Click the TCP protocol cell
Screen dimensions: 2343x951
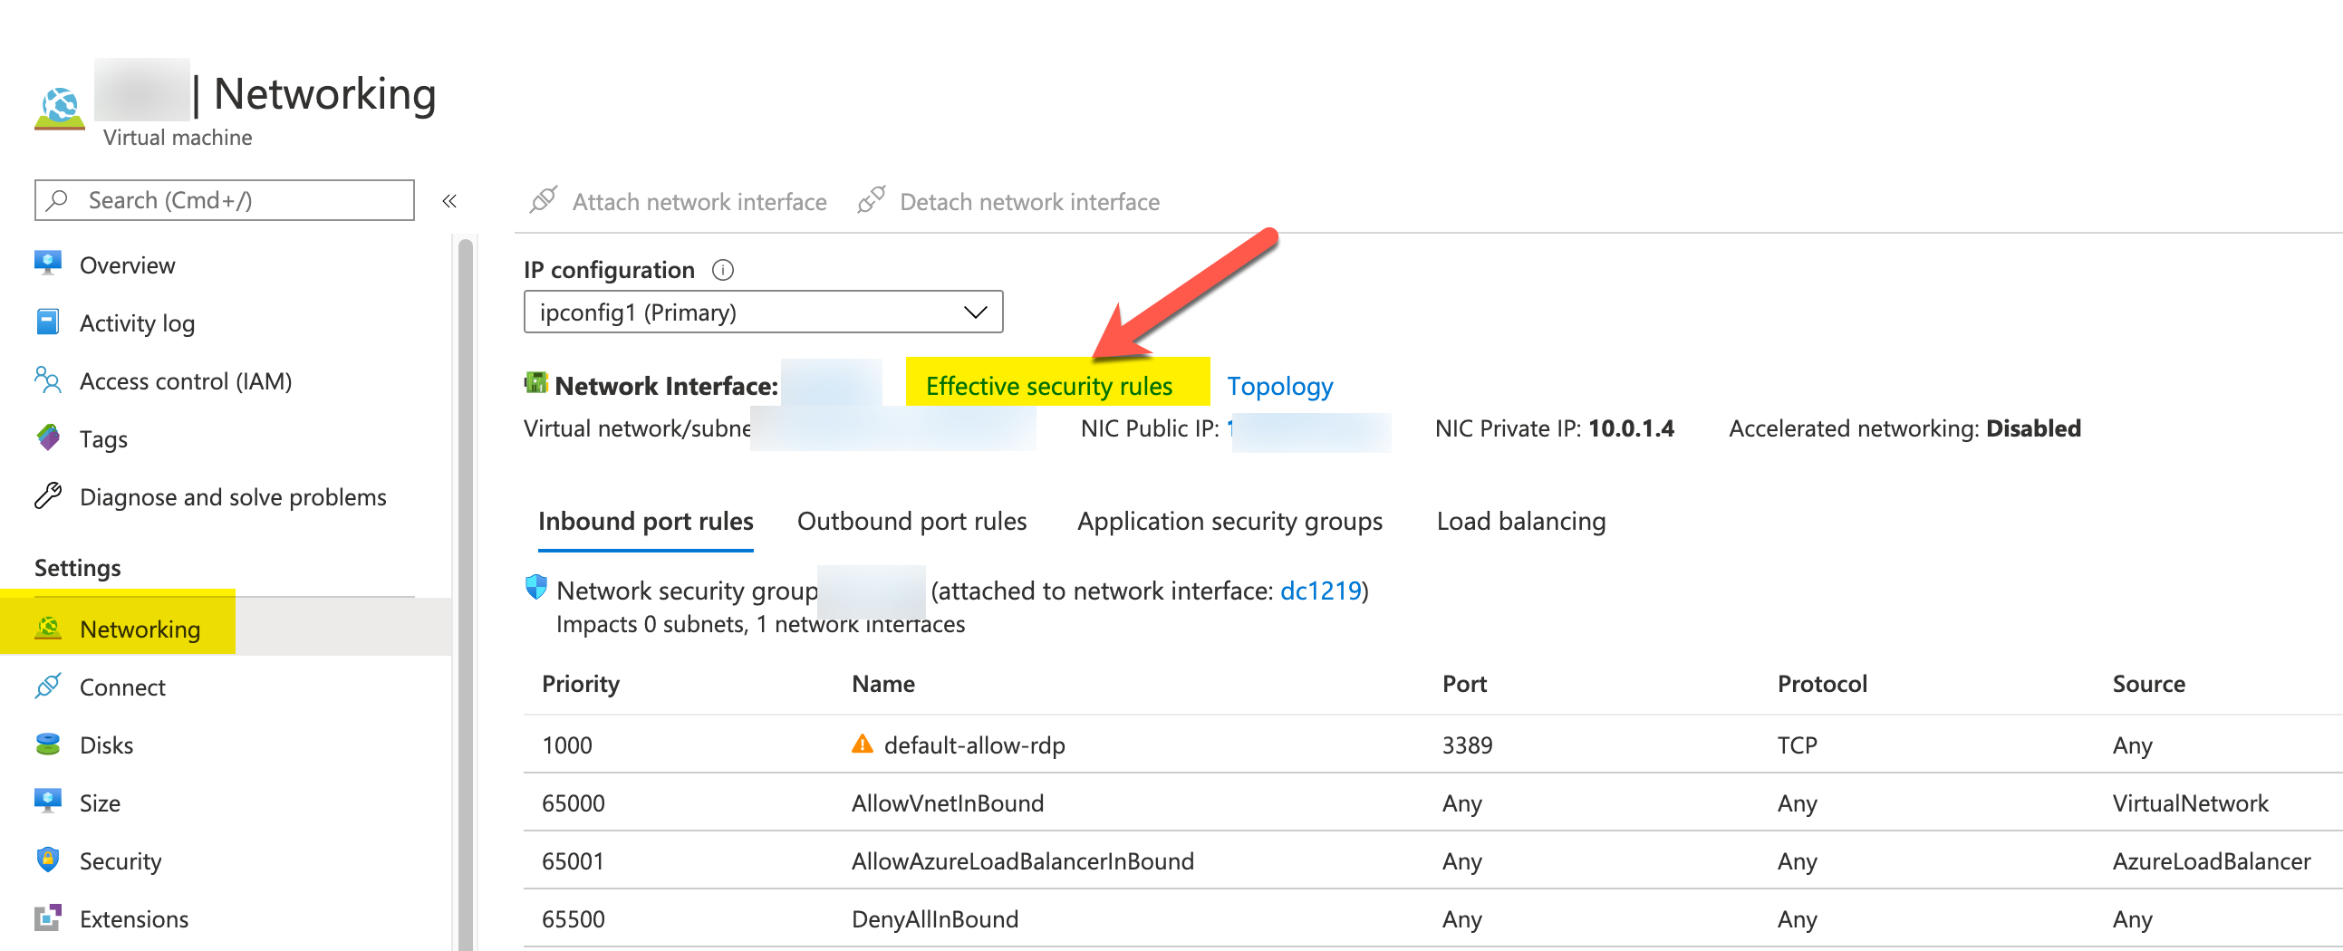(1797, 745)
